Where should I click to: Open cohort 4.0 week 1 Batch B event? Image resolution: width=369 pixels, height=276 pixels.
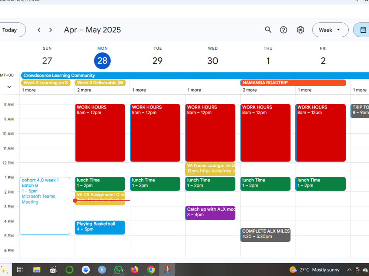pyautogui.click(x=45, y=206)
